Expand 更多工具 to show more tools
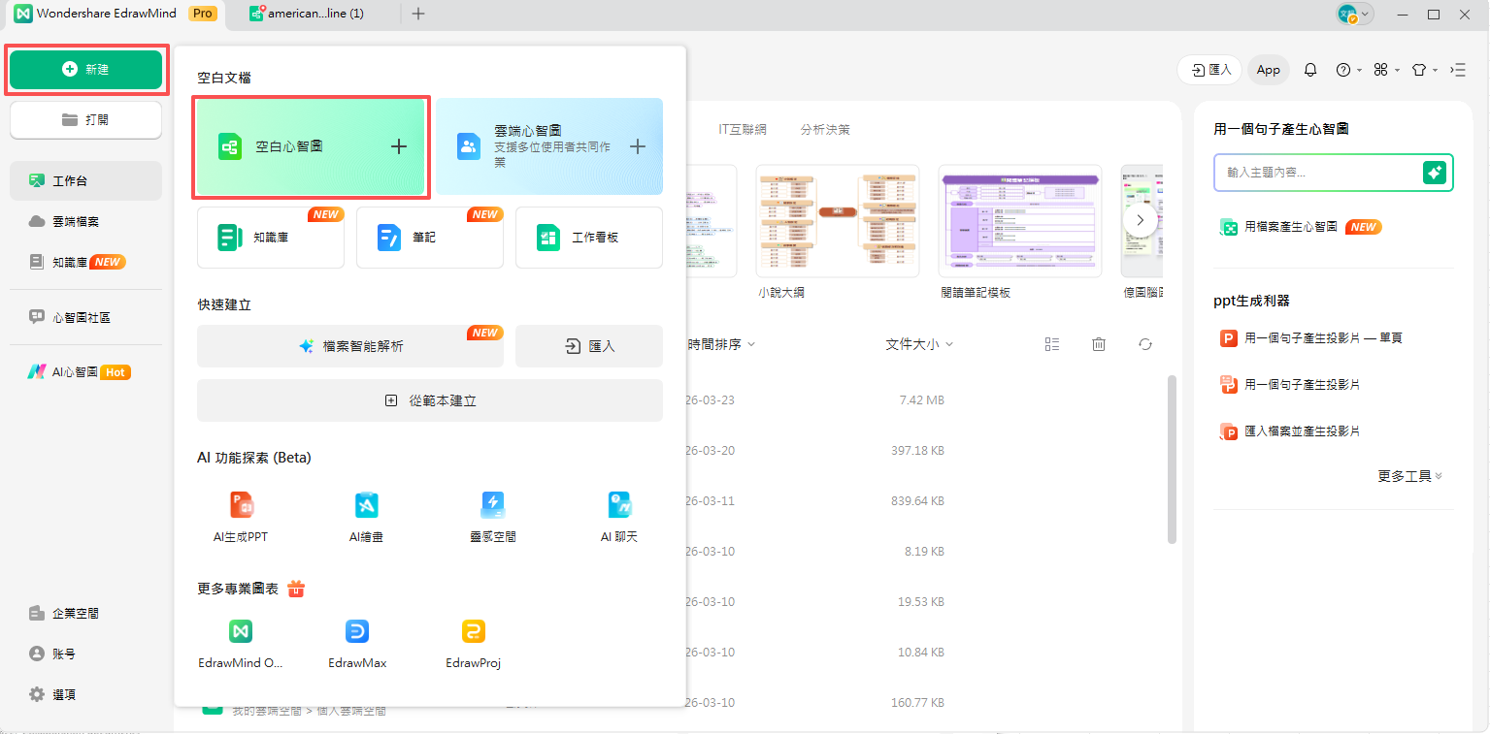The image size is (1490, 734). [1407, 475]
